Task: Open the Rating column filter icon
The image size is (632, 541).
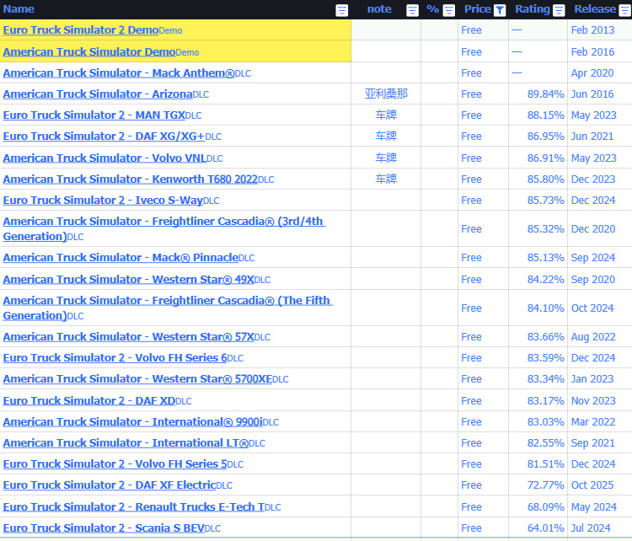Action: point(559,10)
